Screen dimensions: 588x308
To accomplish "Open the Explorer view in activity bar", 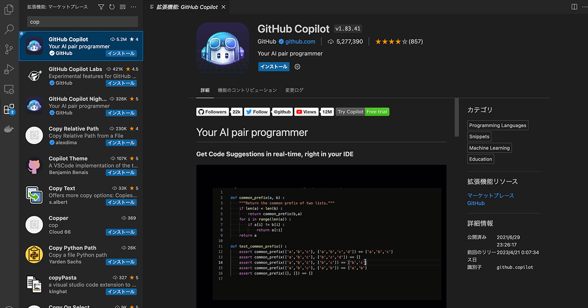I will pyautogui.click(x=9, y=9).
